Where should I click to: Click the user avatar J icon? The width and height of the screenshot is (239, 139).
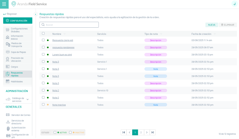234,4
